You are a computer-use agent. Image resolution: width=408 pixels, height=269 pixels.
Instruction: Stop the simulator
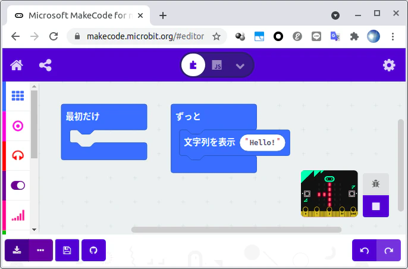tap(376, 207)
